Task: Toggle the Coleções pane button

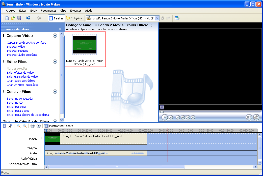Action: (x=74, y=18)
